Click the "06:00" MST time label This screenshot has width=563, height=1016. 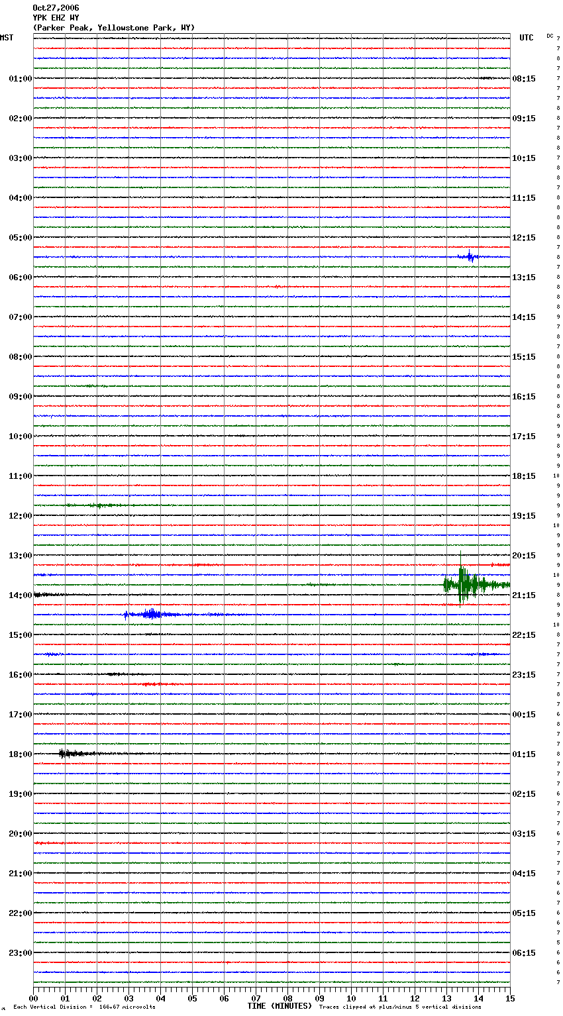tap(21, 278)
